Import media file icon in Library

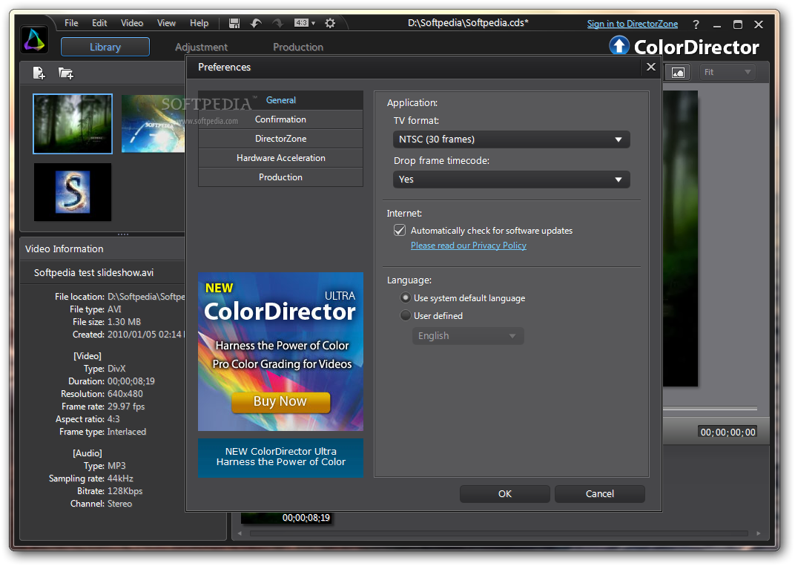click(x=39, y=73)
